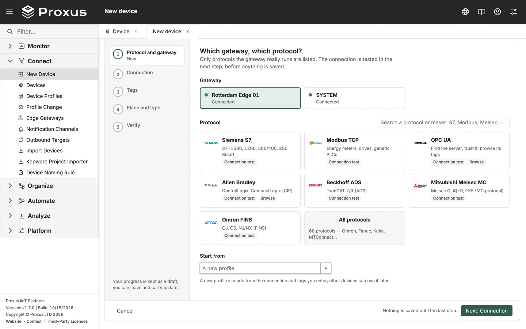Choose the Siemens S7 protocol card
This screenshot has width=526, height=329.
click(250, 151)
